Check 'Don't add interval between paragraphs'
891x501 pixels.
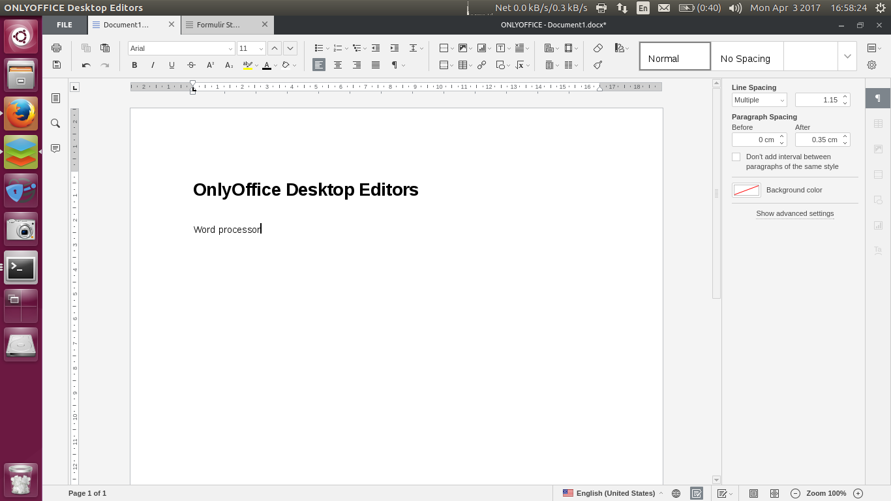tap(736, 157)
